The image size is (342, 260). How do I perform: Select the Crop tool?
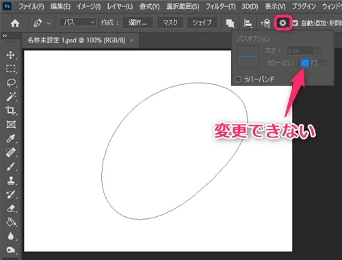(11, 110)
